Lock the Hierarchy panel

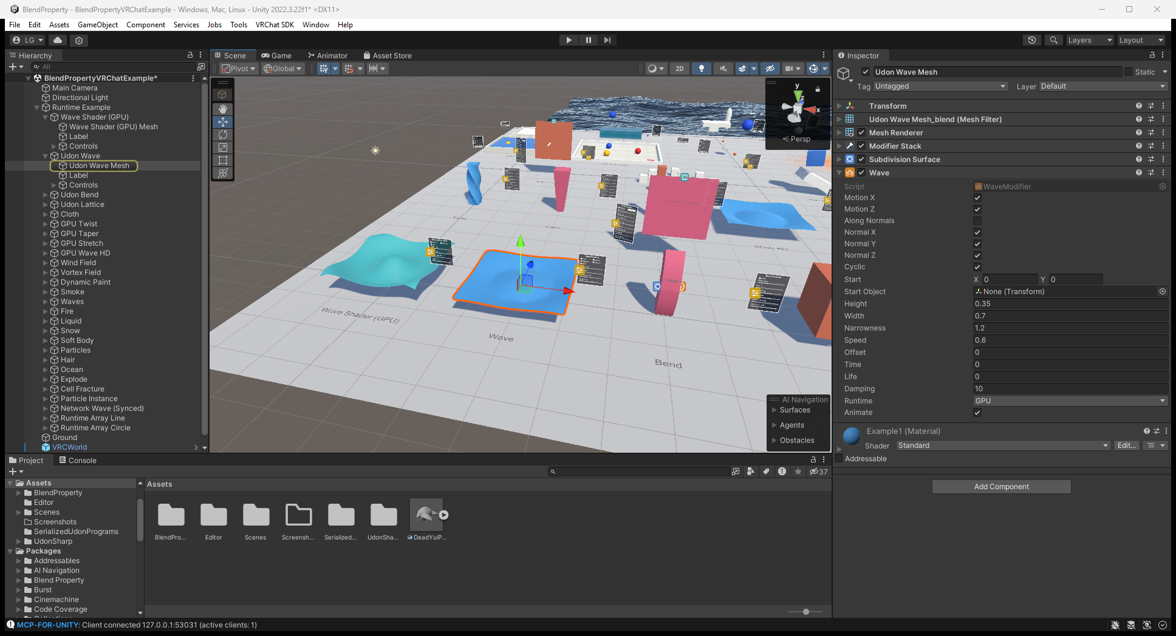pos(190,55)
